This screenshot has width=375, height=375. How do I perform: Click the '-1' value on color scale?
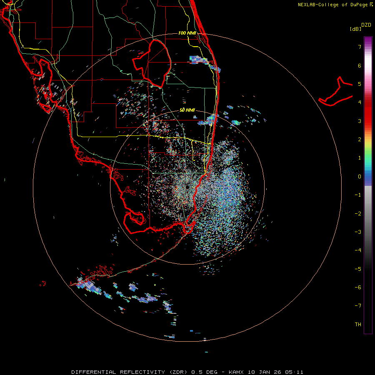coord(358,195)
